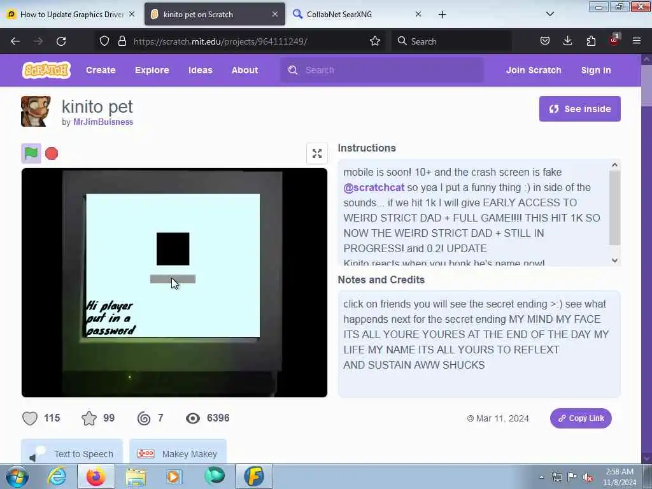
Task: Click the Firefox taskbar icon
Action: [x=96, y=476]
